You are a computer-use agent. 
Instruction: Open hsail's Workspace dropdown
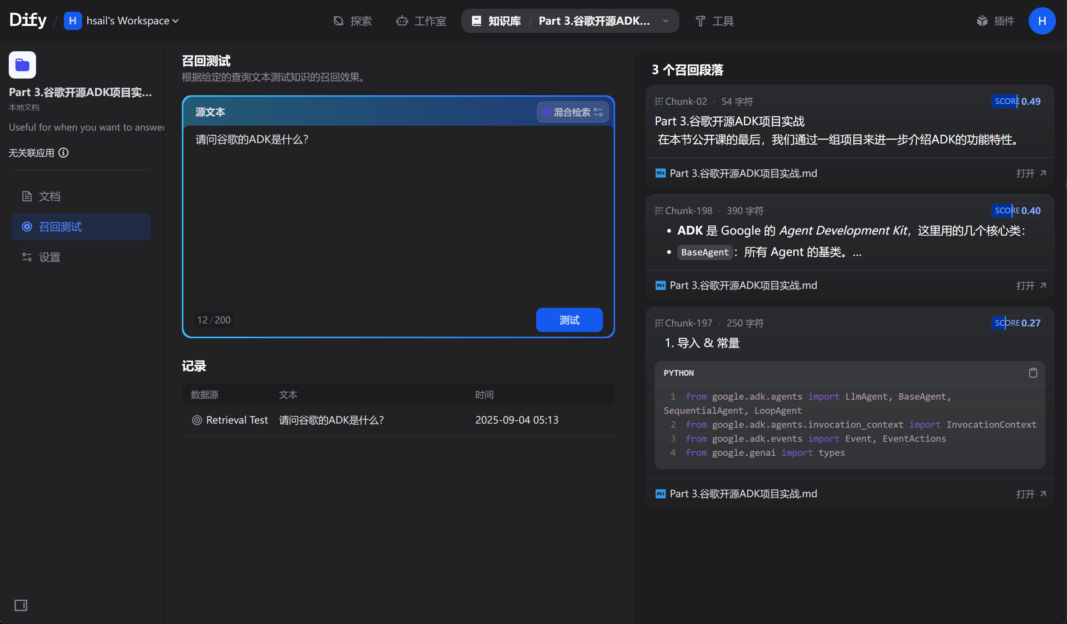133,21
